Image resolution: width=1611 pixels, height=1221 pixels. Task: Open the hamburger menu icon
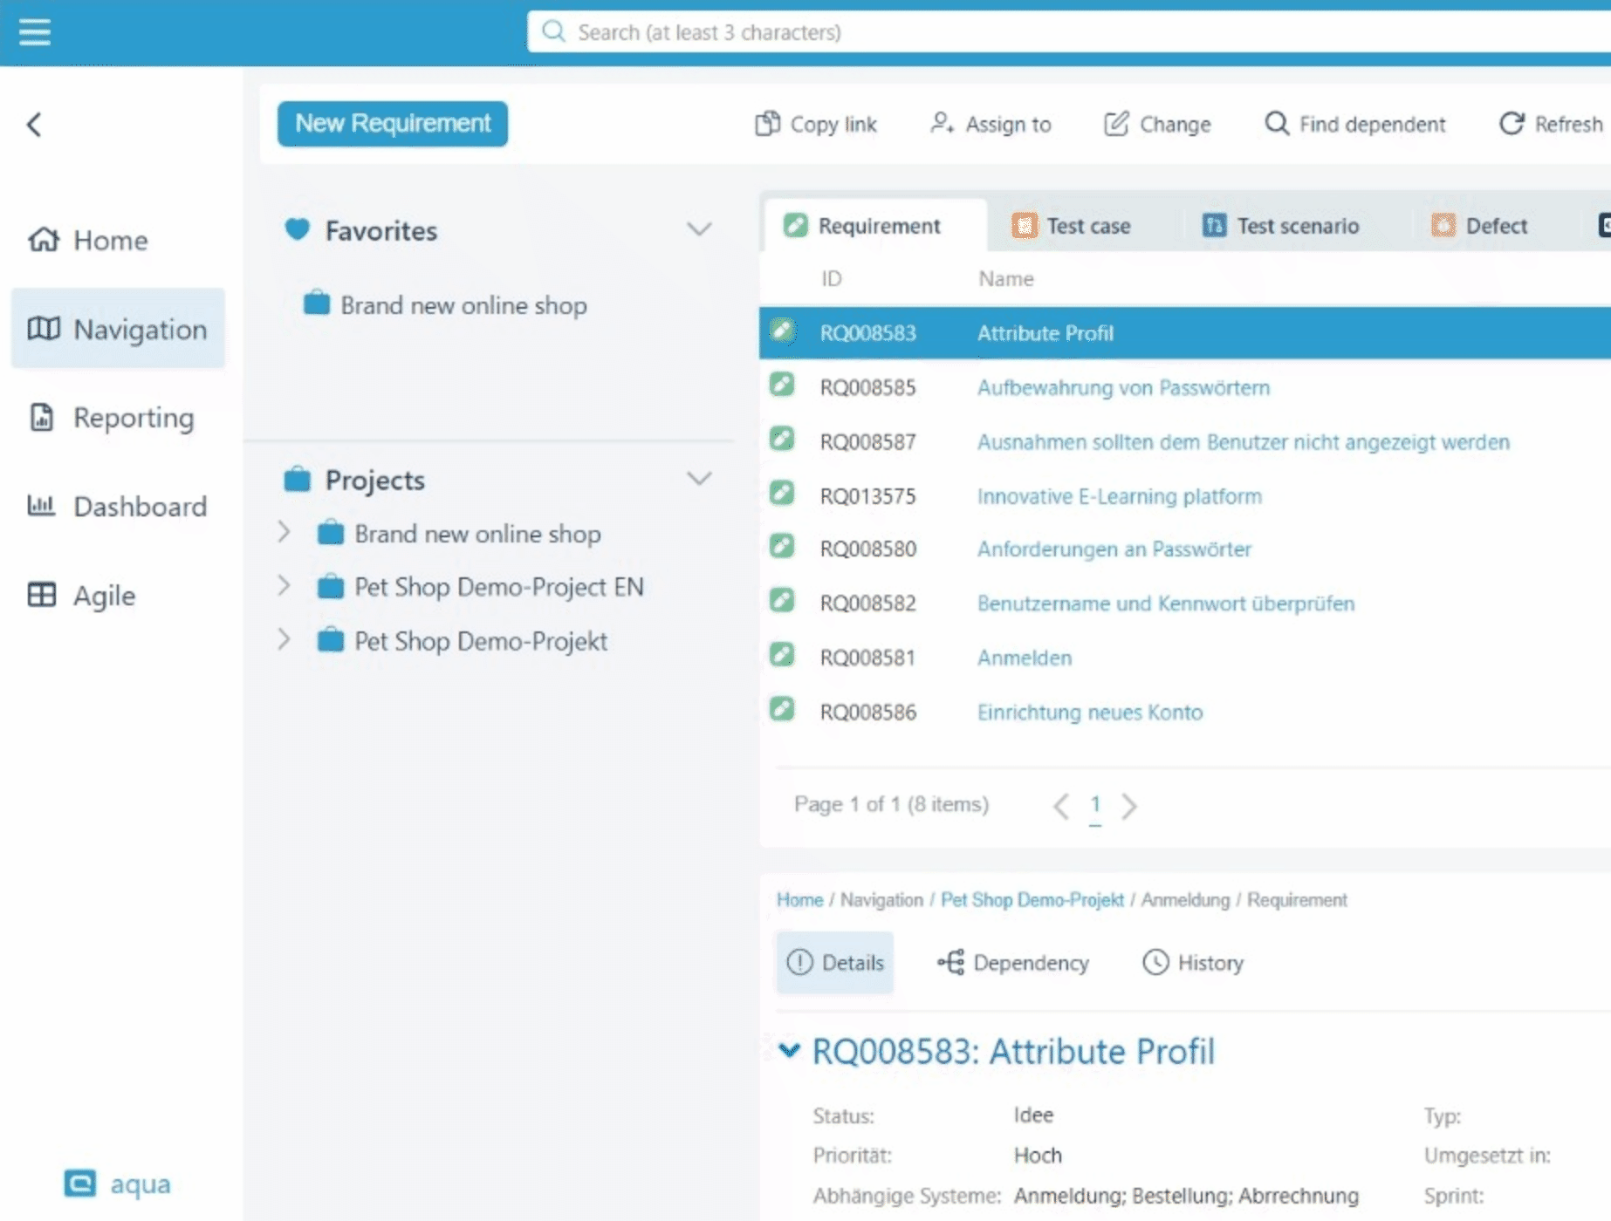click(35, 32)
